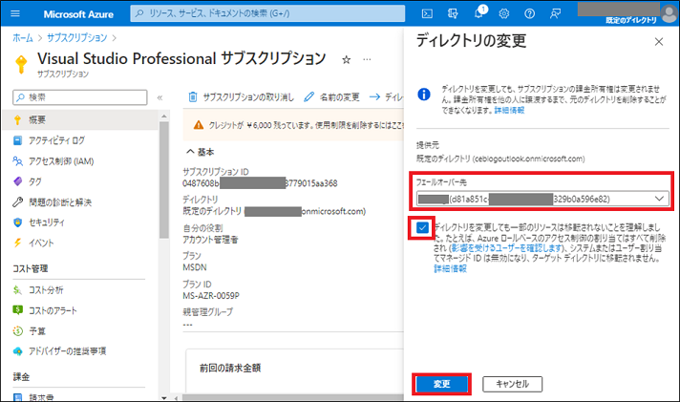Toggle the directory change acknowledgement checkbox
The width and height of the screenshot is (680, 402).
point(422,227)
